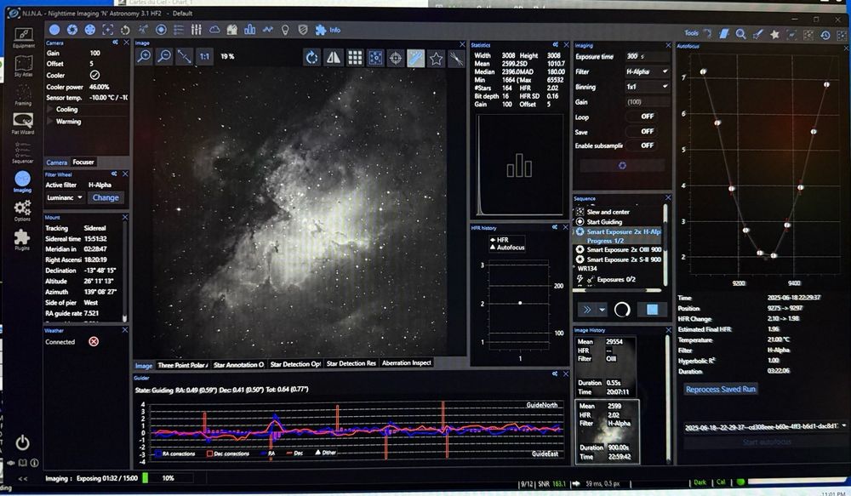This screenshot has height=496, width=851.
Task: Open the Sky Atlas section
Action: click(23, 66)
